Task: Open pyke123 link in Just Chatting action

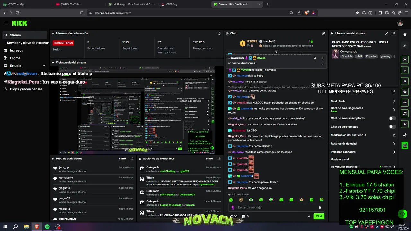Action: 184,171
